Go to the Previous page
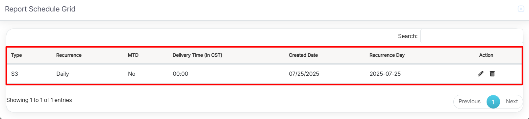 tap(469, 102)
